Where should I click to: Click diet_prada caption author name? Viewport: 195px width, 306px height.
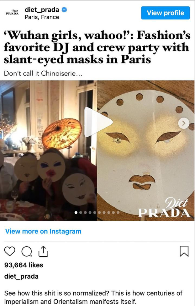21,276
